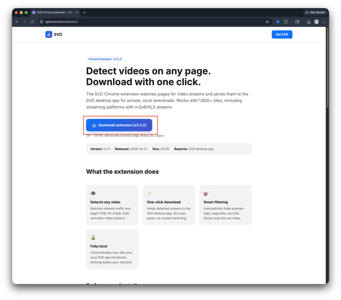Open a new browser tab
Image resolution: width=341 pixels, height=300 pixels.
click(x=84, y=13)
